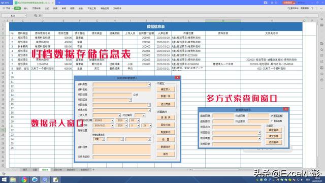Open the Windows Start menu

click(4, 179)
